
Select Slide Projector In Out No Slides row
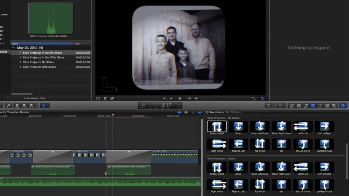click(x=51, y=53)
